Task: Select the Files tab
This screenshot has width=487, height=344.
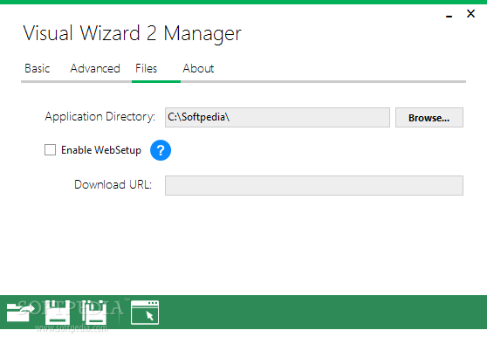Action: pyautogui.click(x=146, y=68)
